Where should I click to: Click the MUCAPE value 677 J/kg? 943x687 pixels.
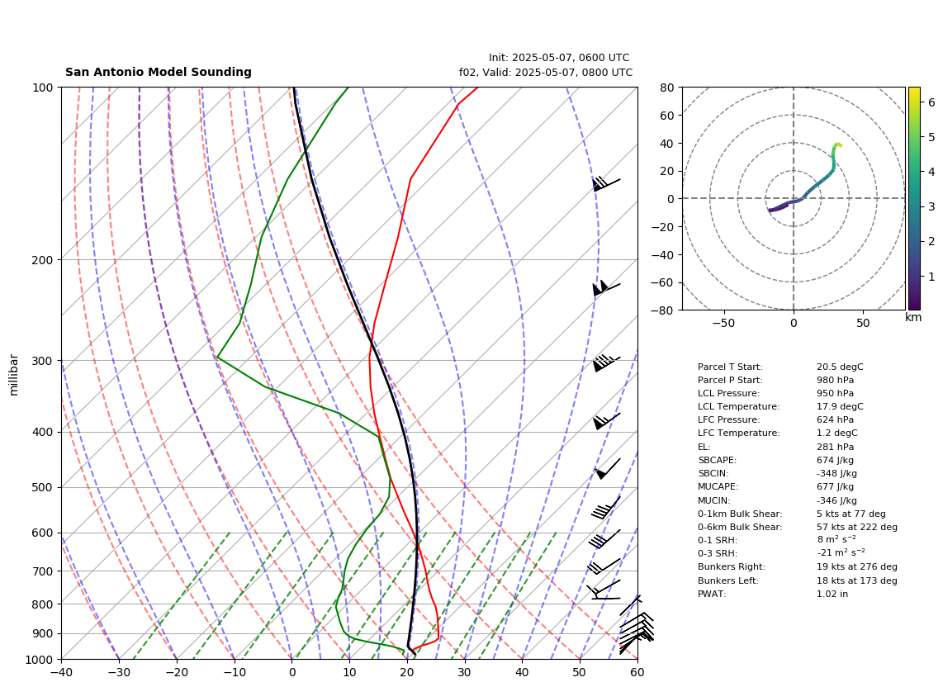click(x=835, y=486)
